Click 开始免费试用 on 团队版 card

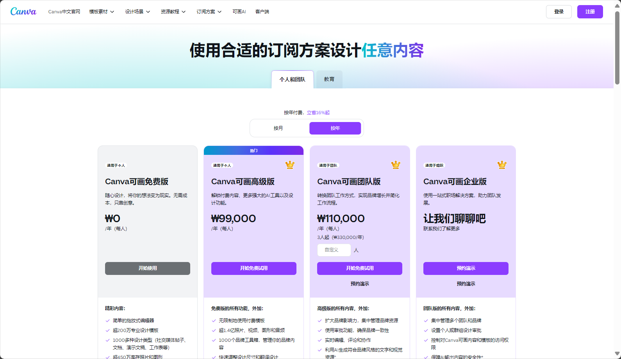(x=360, y=268)
